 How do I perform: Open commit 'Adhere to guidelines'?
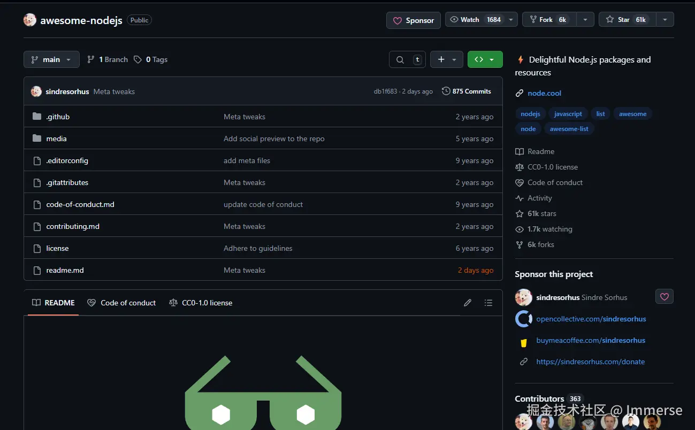(x=258, y=248)
